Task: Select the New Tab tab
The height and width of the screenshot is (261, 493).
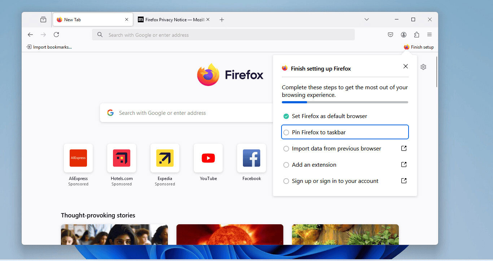Action: point(92,19)
